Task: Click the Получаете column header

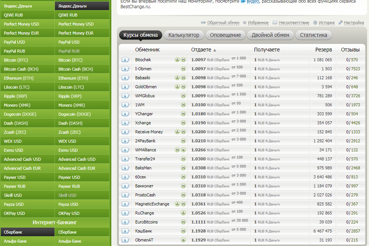Action: click(x=267, y=50)
